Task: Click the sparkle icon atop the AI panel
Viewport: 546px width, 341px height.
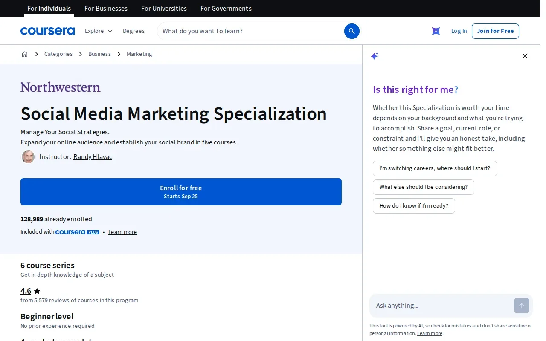Action: pyautogui.click(x=375, y=56)
